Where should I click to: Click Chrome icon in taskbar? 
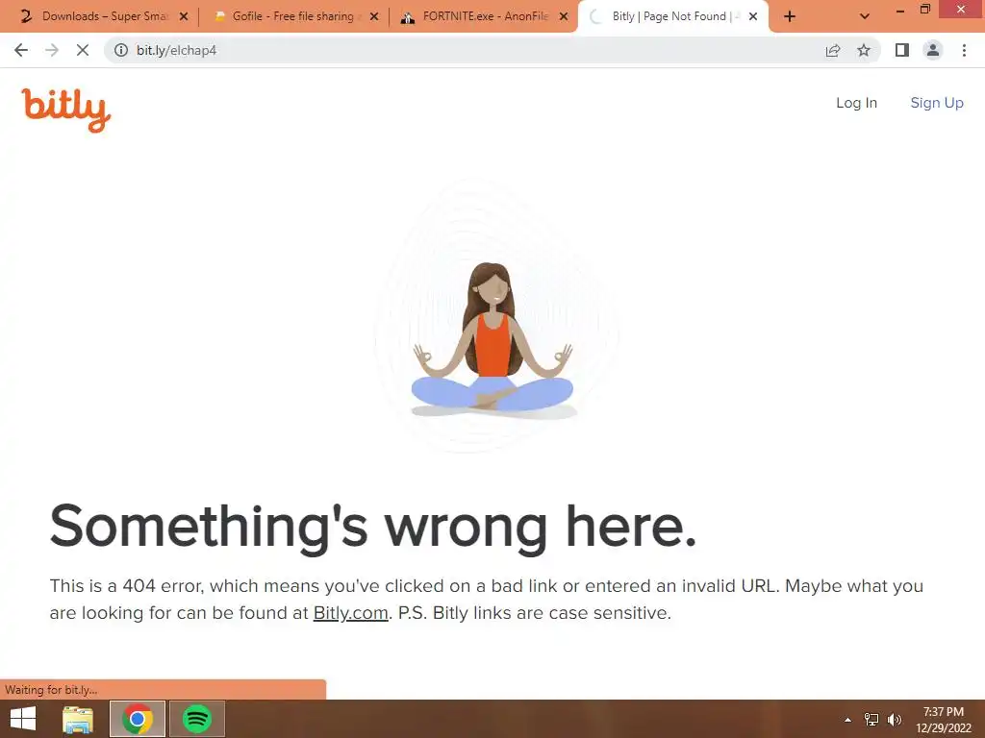coord(138,719)
